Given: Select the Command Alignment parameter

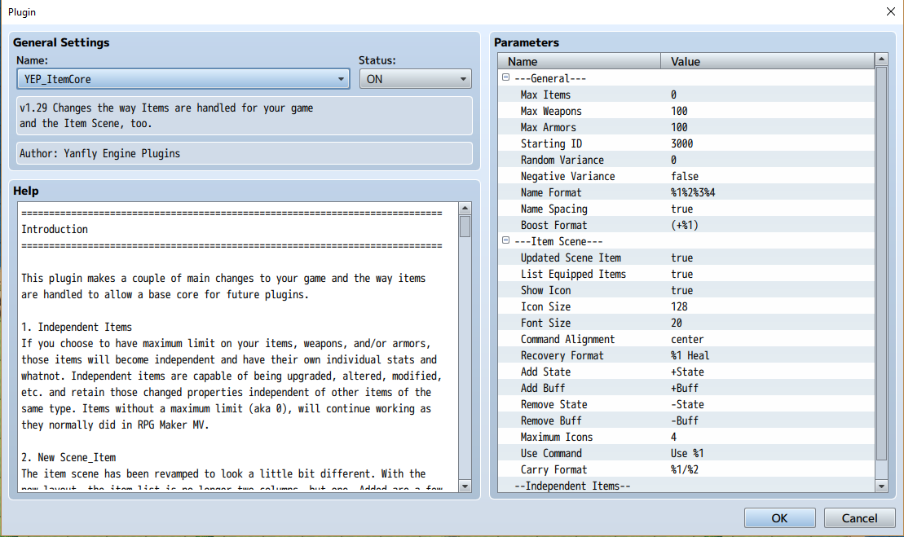Looking at the screenshot, I should (x=686, y=339).
